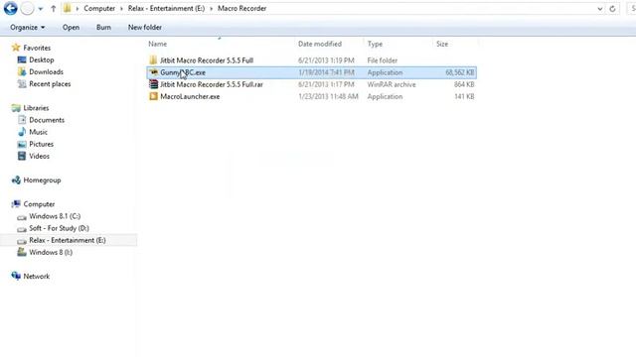Select file name MacroLauncher.exe
The width and height of the screenshot is (636, 357).
tap(190, 96)
